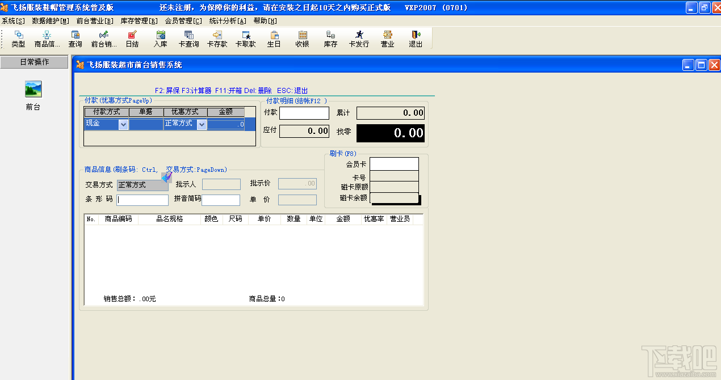Open the 前台销售 toolbar icon

[x=104, y=39]
